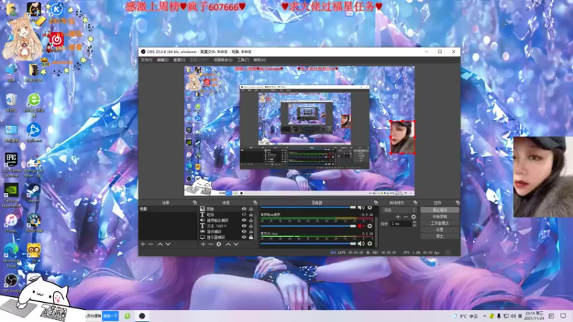Remove the transition with the minus icon in the transitions panel

[x=405, y=217]
